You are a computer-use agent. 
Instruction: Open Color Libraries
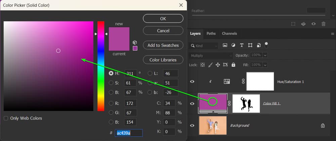tap(163, 60)
